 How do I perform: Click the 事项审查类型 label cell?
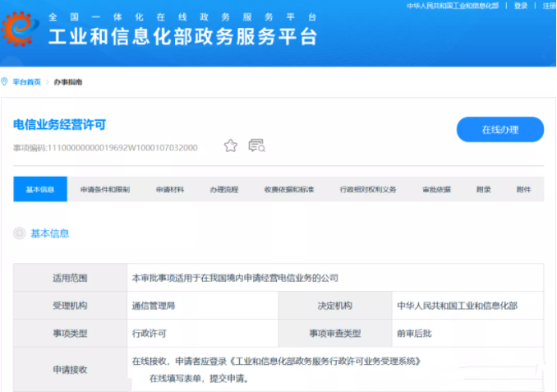pos(335,333)
